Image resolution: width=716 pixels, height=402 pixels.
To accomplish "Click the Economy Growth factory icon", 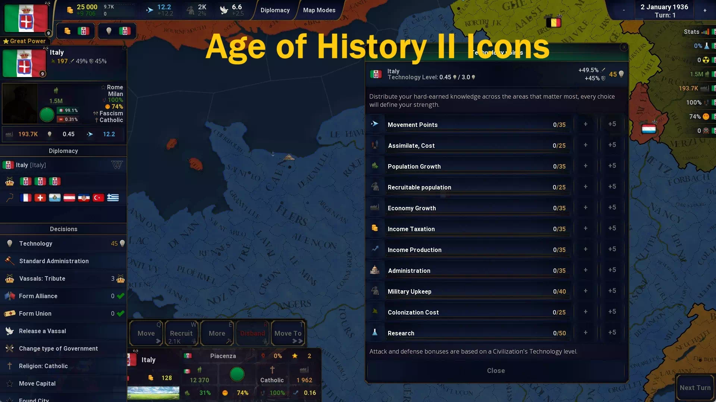I will pos(375,207).
